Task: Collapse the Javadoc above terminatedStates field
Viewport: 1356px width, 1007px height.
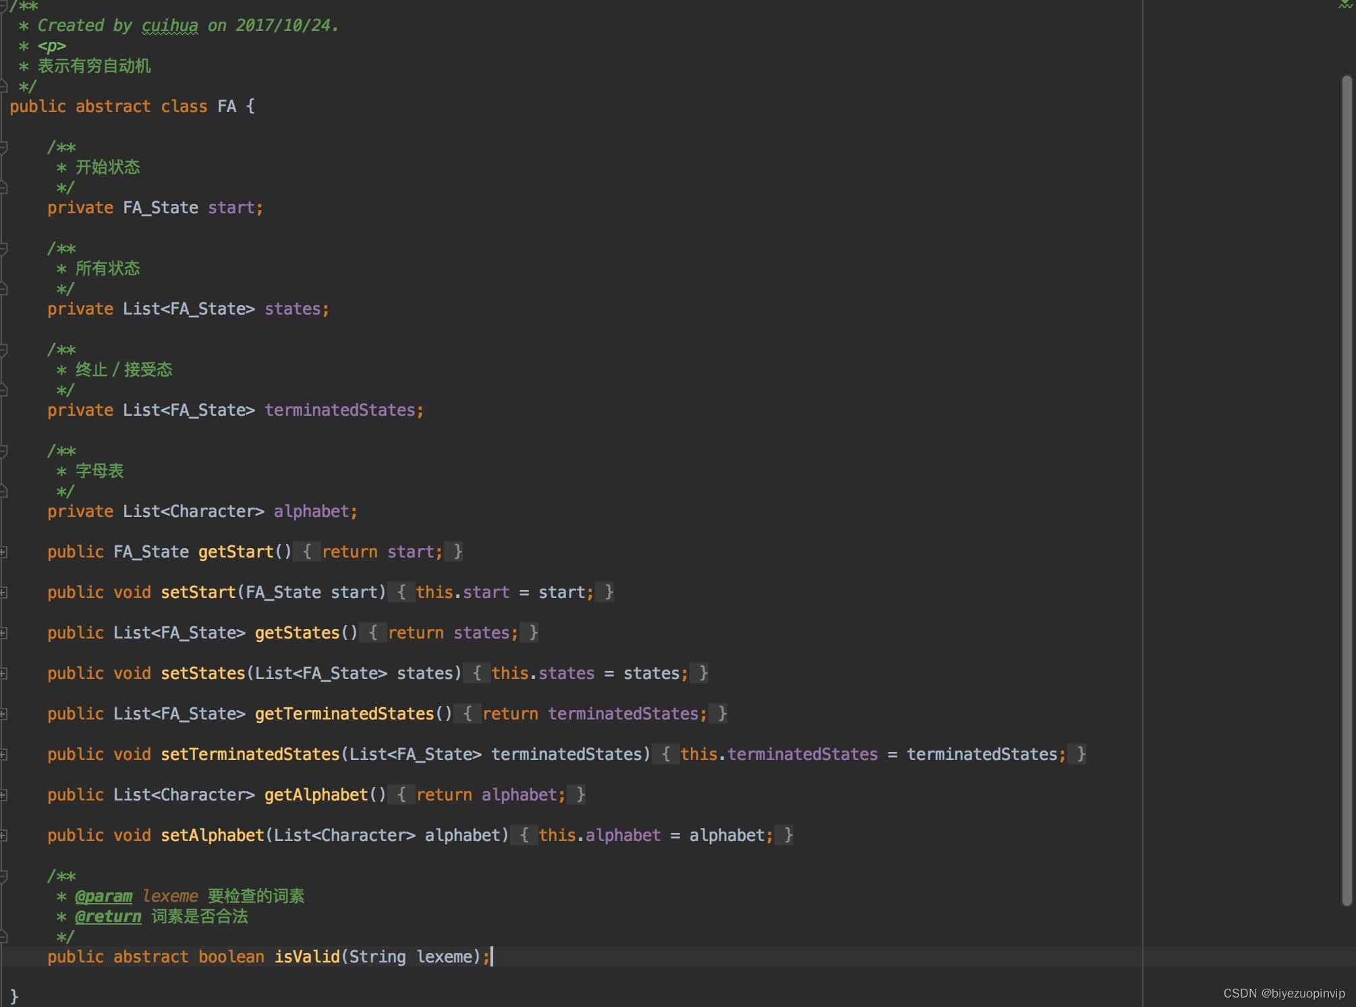Action: click(x=3, y=350)
